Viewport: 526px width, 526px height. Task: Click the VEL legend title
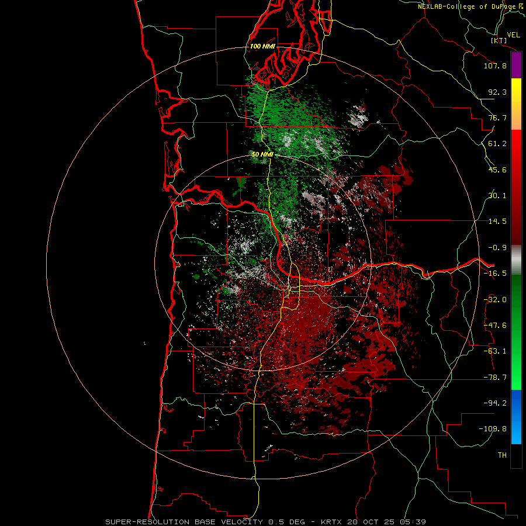coord(514,34)
